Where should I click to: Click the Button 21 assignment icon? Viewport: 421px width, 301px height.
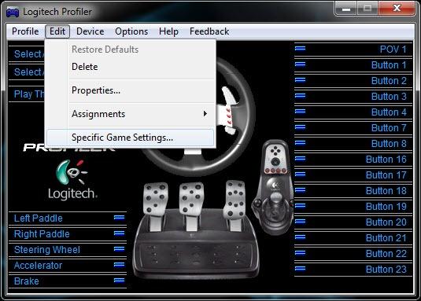[300, 237]
